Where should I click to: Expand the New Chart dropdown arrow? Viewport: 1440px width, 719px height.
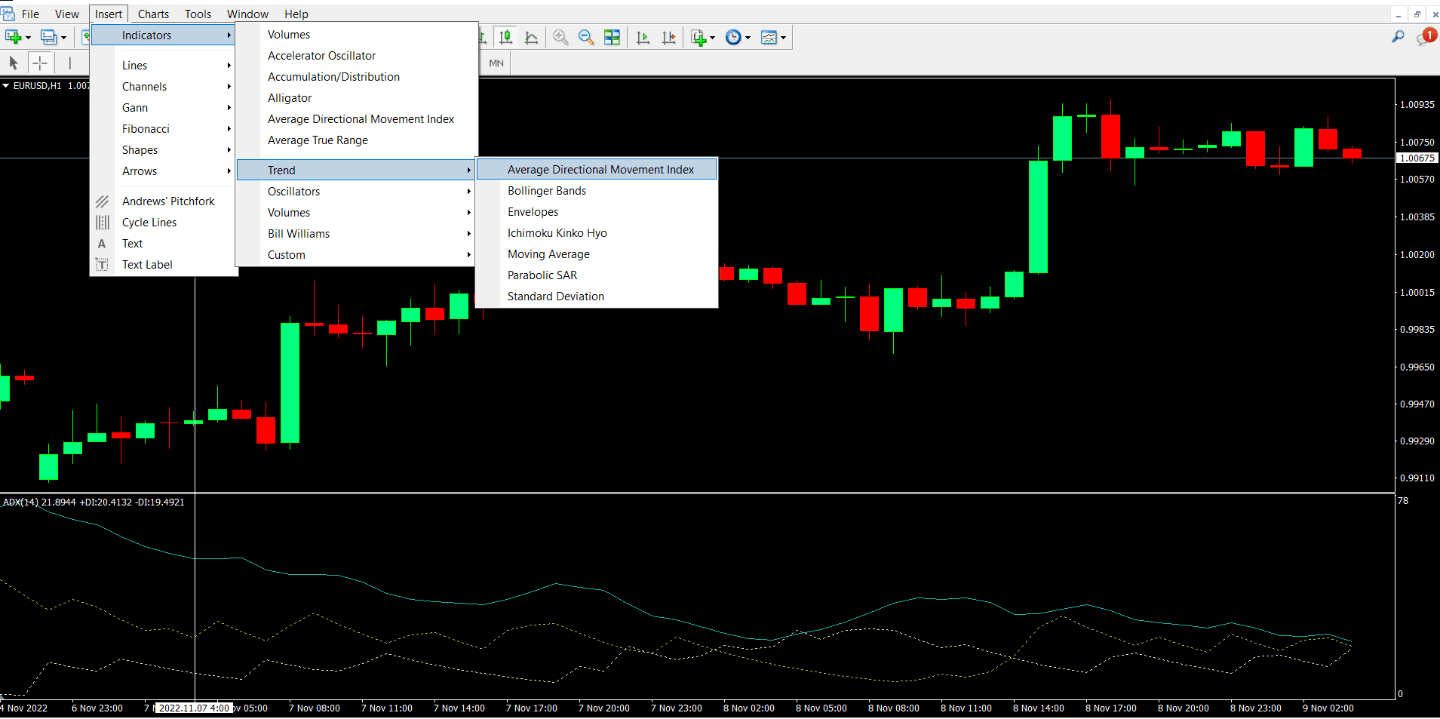[28, 38]
